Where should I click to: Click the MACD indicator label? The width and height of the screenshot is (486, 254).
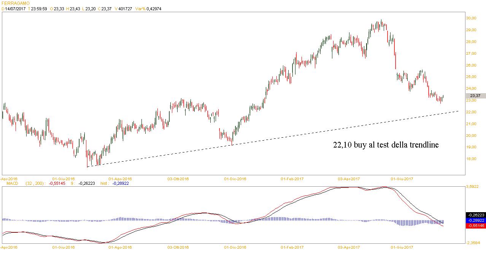(x=8, y=183)
